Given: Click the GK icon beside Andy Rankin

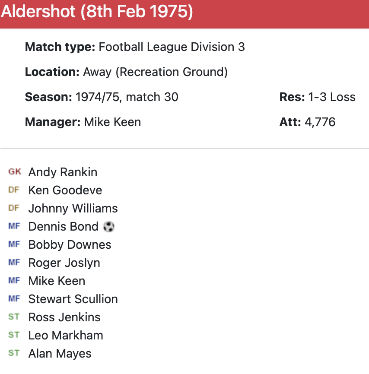Looking at the screenshot, I should point(14,172).
